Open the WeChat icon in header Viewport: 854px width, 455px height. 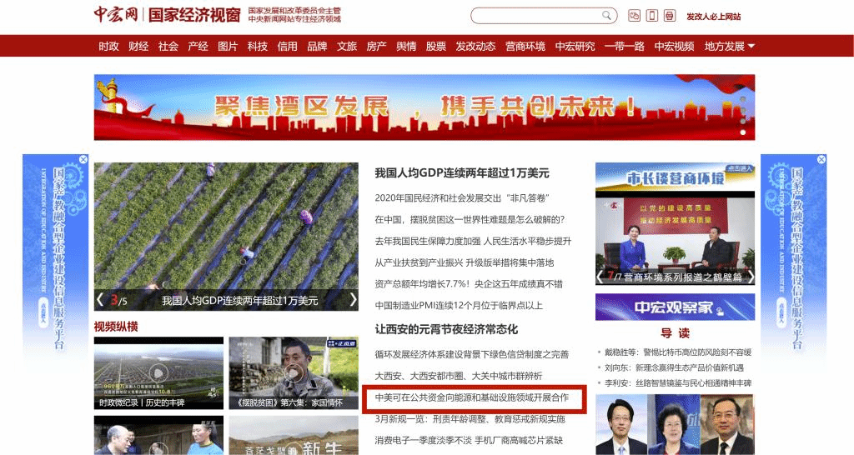click(x=634, y=16)
